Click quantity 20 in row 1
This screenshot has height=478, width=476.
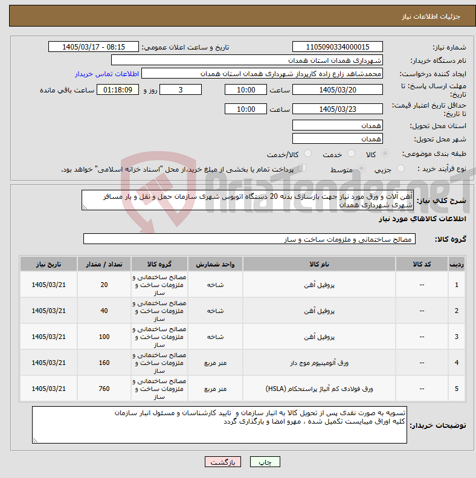105,285
